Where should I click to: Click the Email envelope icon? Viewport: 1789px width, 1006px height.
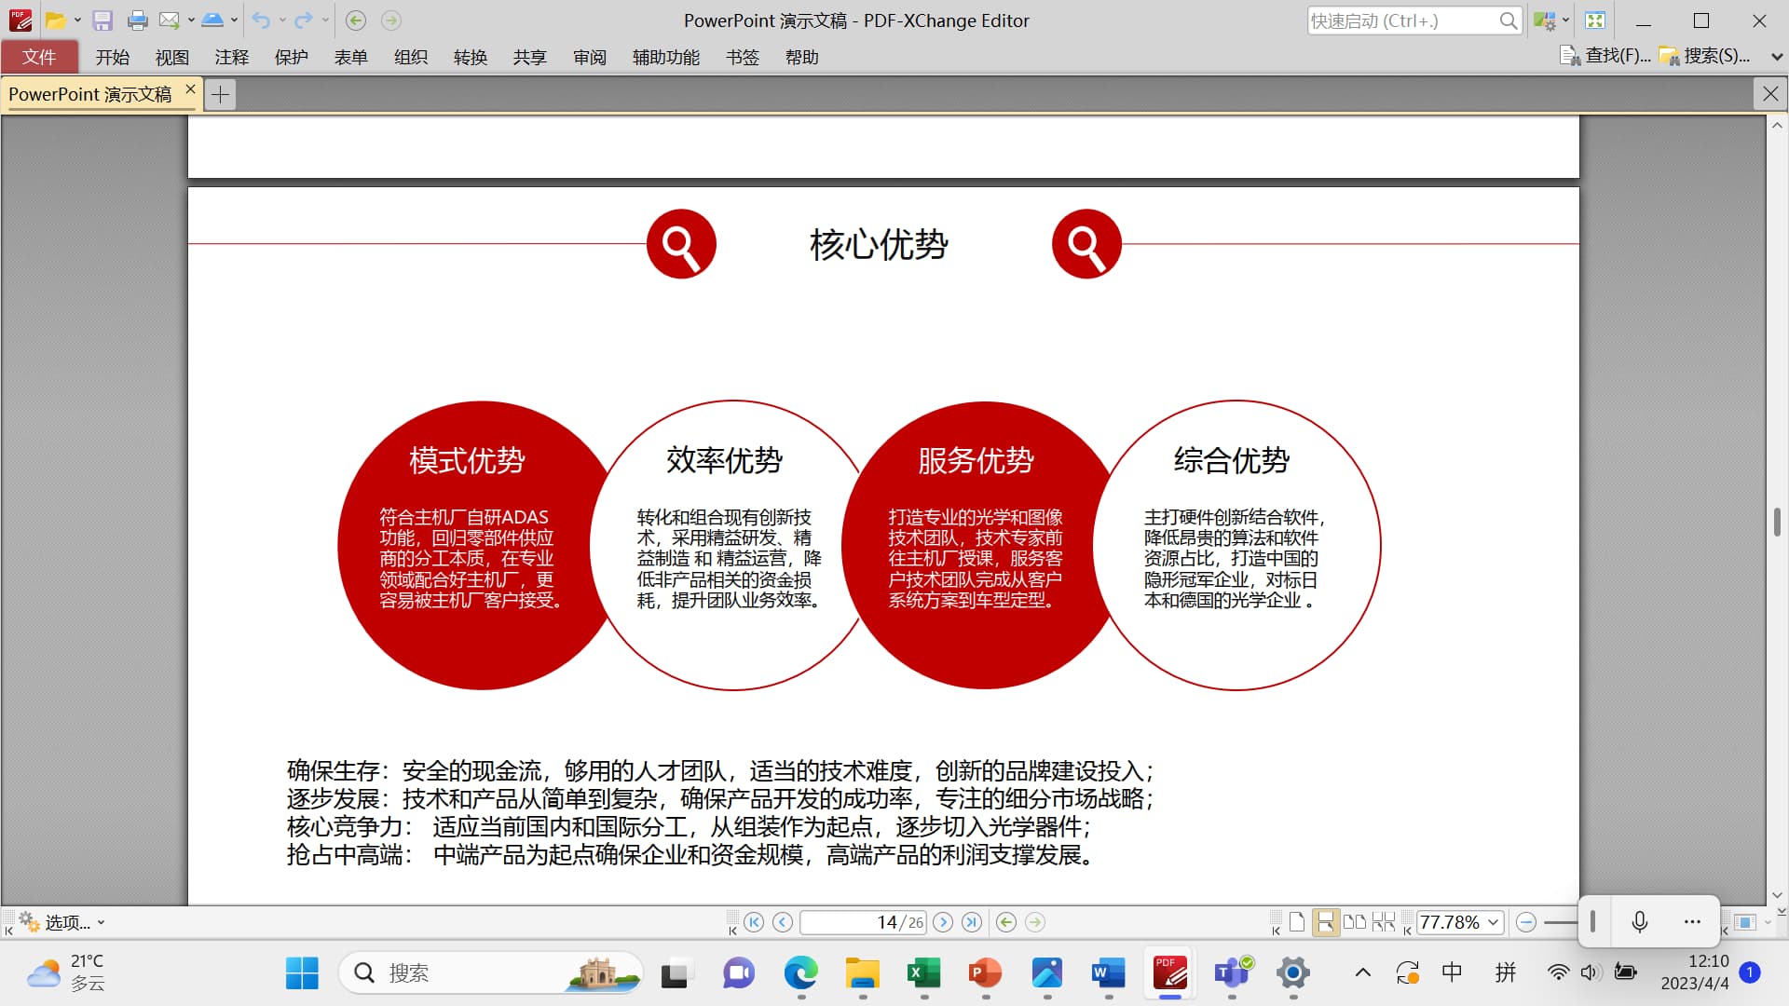pos(169,20)
